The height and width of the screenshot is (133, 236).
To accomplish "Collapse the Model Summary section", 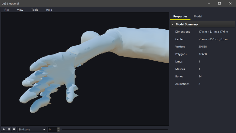I will coord(173,24).
